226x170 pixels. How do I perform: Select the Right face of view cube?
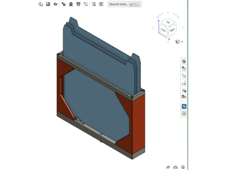(172, 30)
